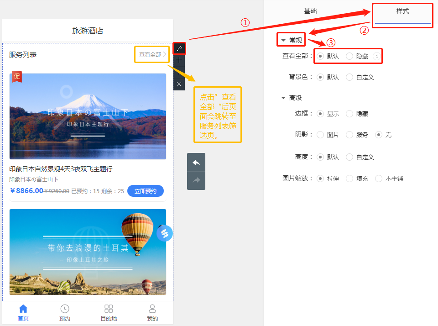The image size is (438, 326).
Task: Select the edit (pencil) tool beside the component
Action: [x=179, y=48]
